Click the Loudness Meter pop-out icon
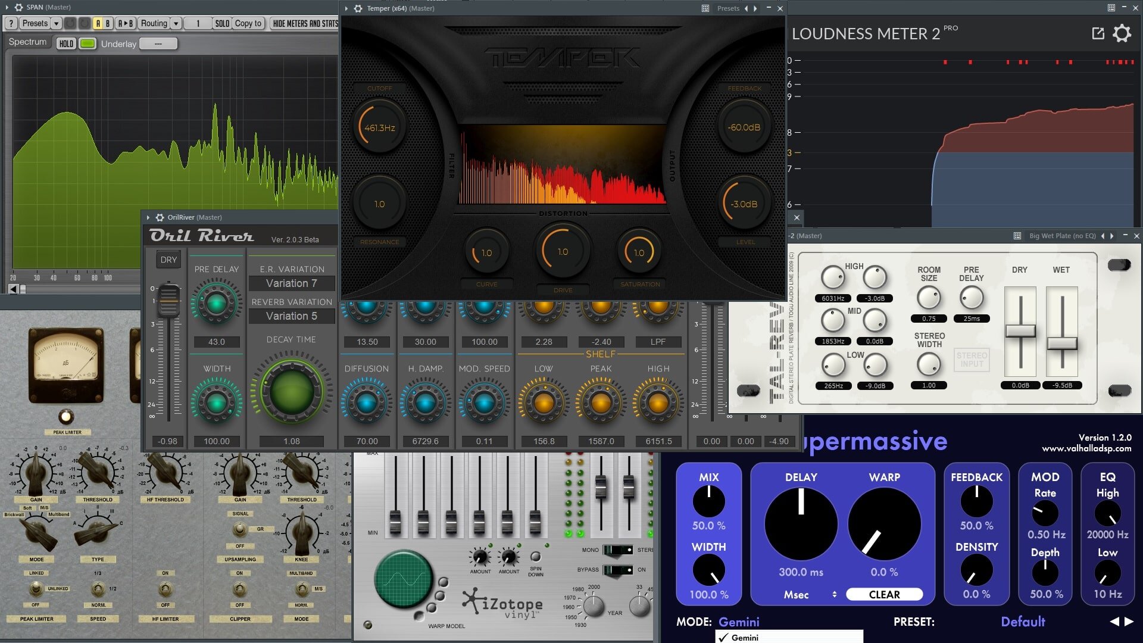 coord(1098,33)
